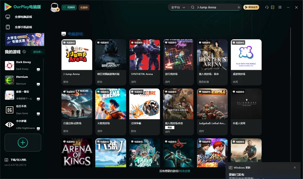Click the yellow mini-window icon in title bar
Viewport: 303px width, 179px height.
(x=273, y=7)
